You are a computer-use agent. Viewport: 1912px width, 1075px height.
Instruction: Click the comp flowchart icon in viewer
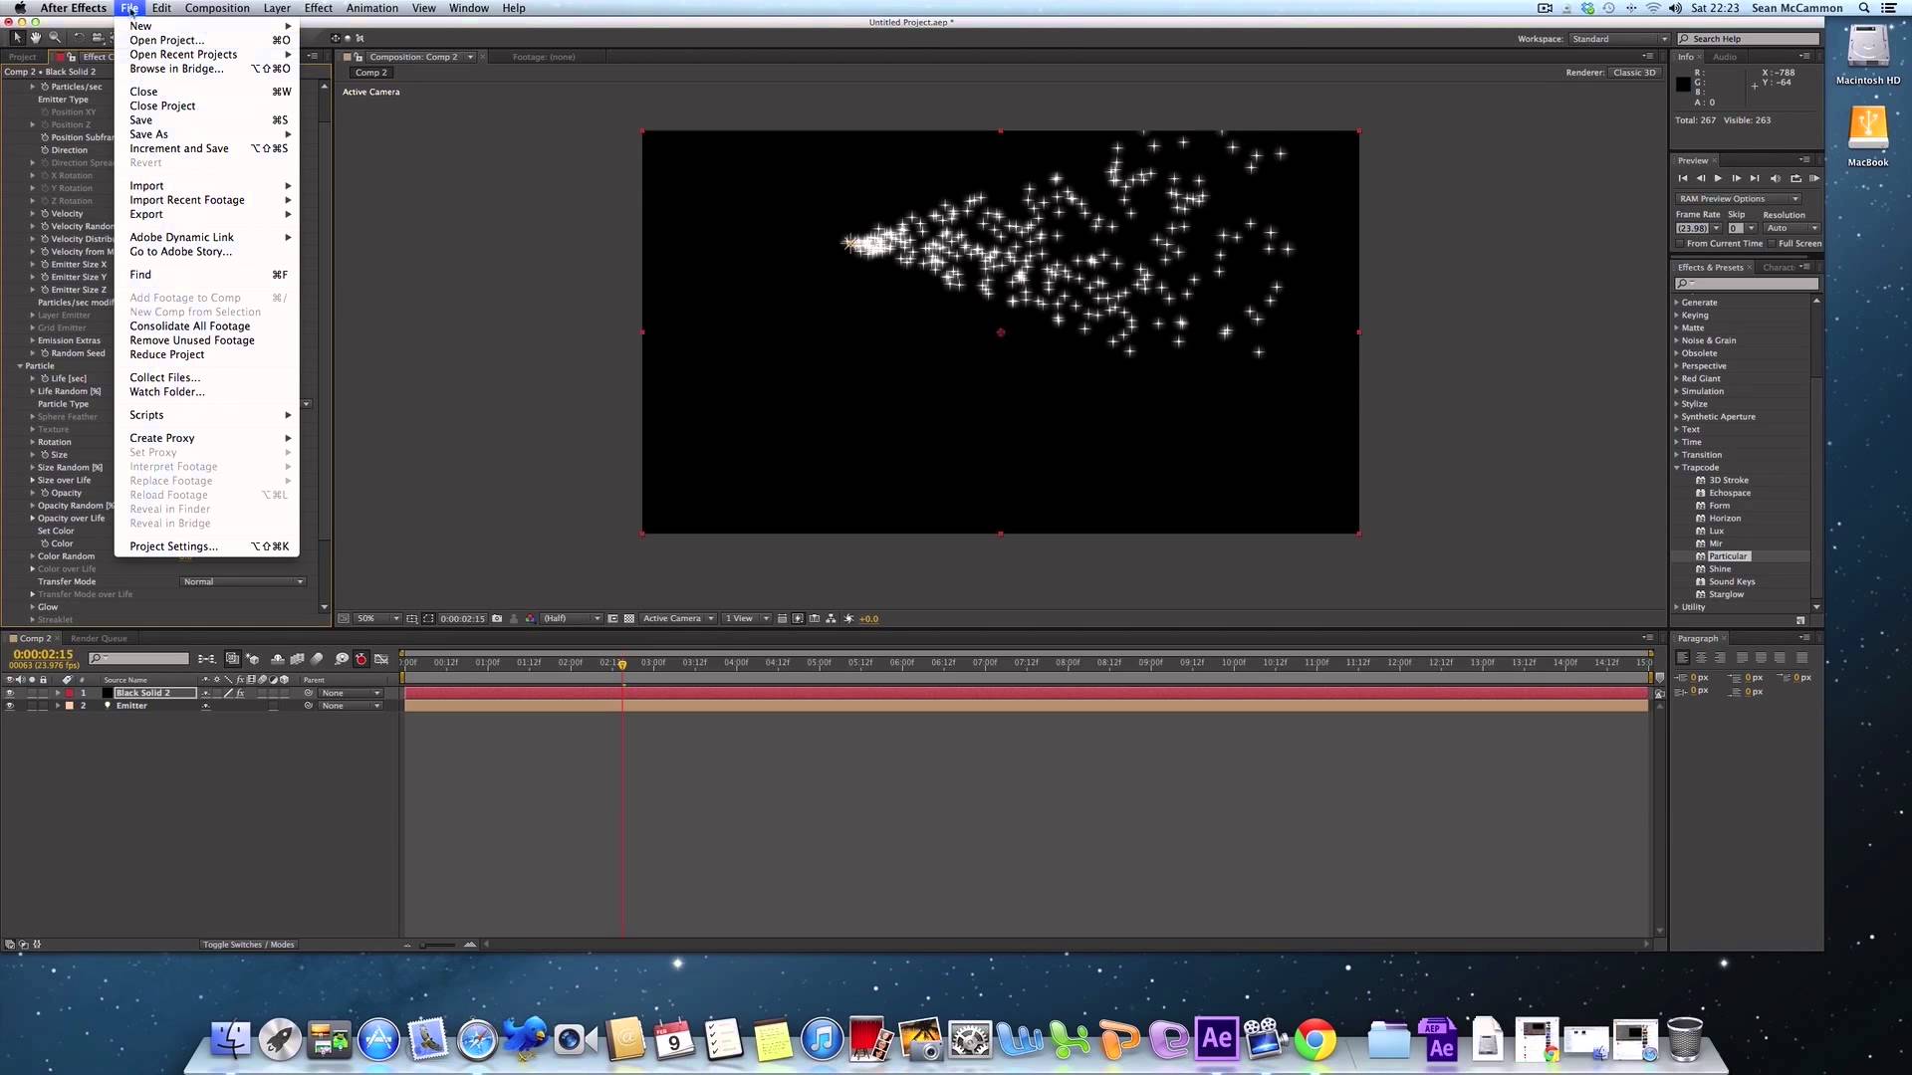click(x=831, y=618)
